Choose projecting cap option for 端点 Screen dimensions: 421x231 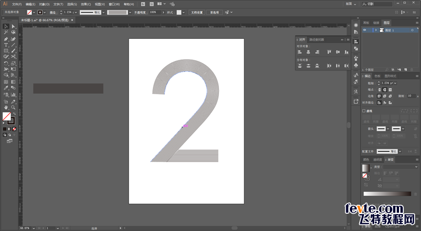390,89
